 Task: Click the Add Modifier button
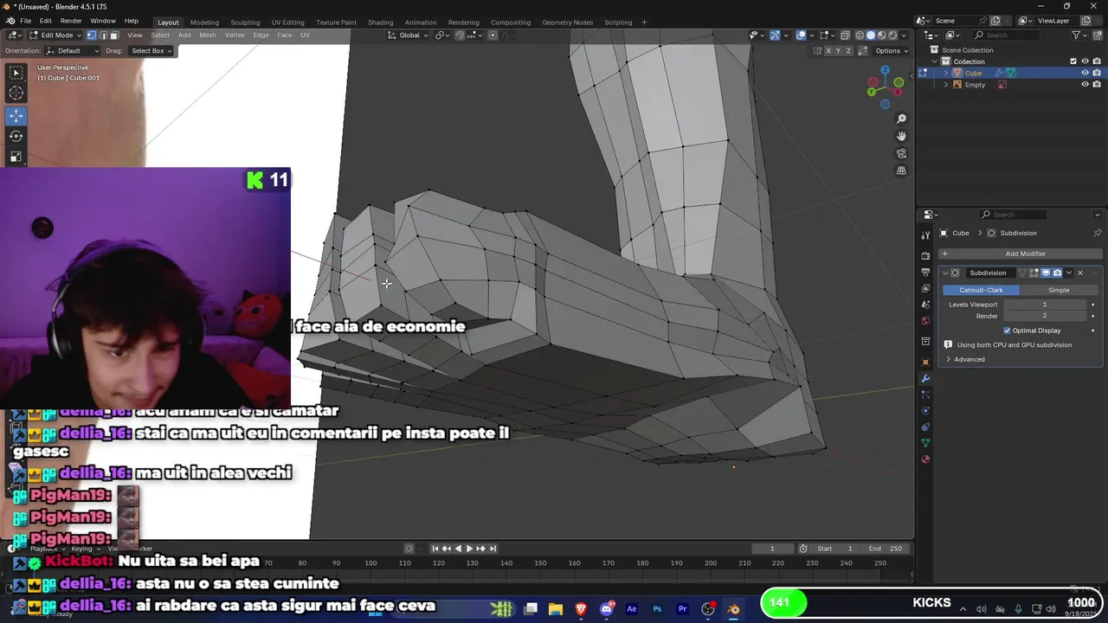point(1021,254)
